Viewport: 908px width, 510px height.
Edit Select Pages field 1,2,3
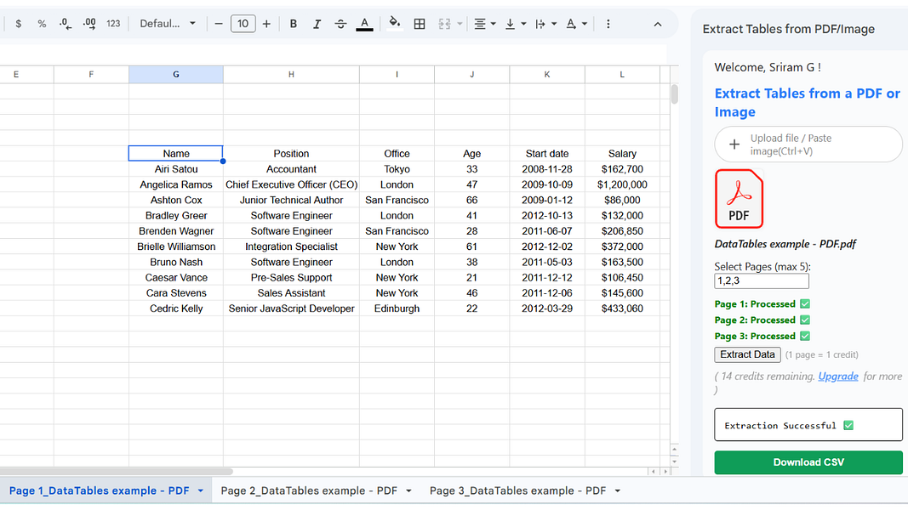coord(762,281)
